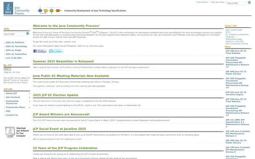Click the Download Java Software computer image
Image resolution: width=255 pixels, height=159 pixels.
pos(10,132)
